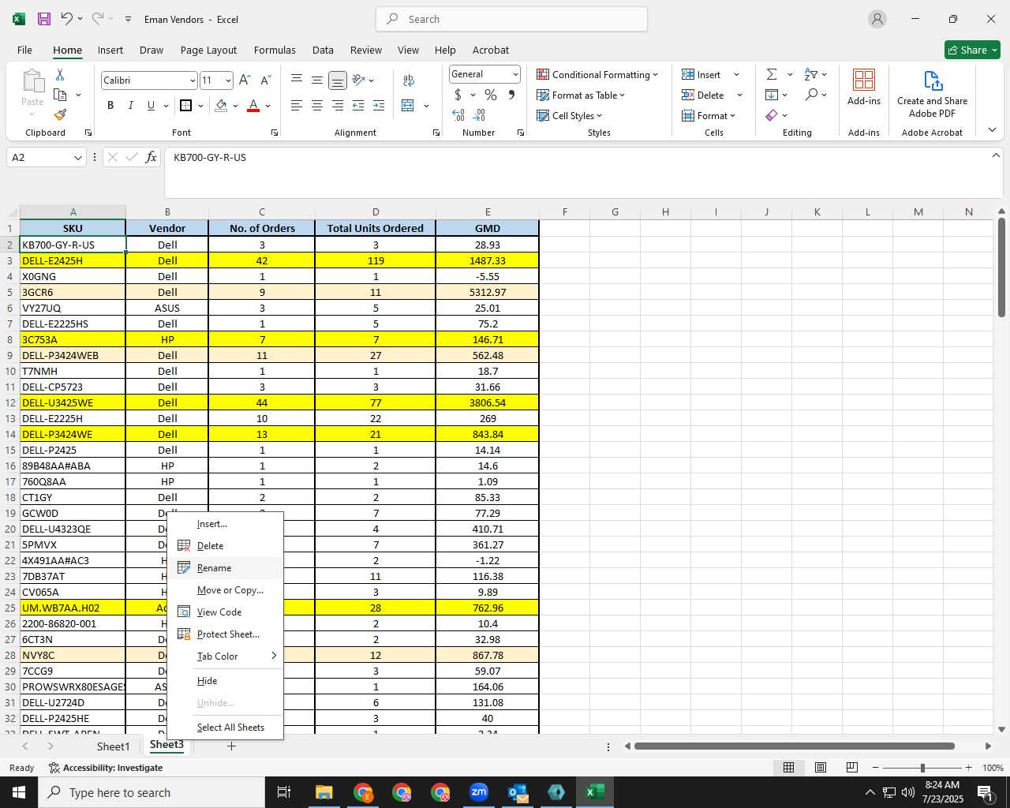The image size is (1010, 808).
Task: Click the Format Painter brush icon
Action: point(60,114)
